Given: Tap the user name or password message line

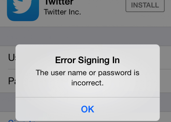Looking at the screenshot, I should click(88, 73).
